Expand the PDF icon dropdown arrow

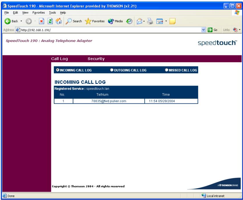coord(240,30)
